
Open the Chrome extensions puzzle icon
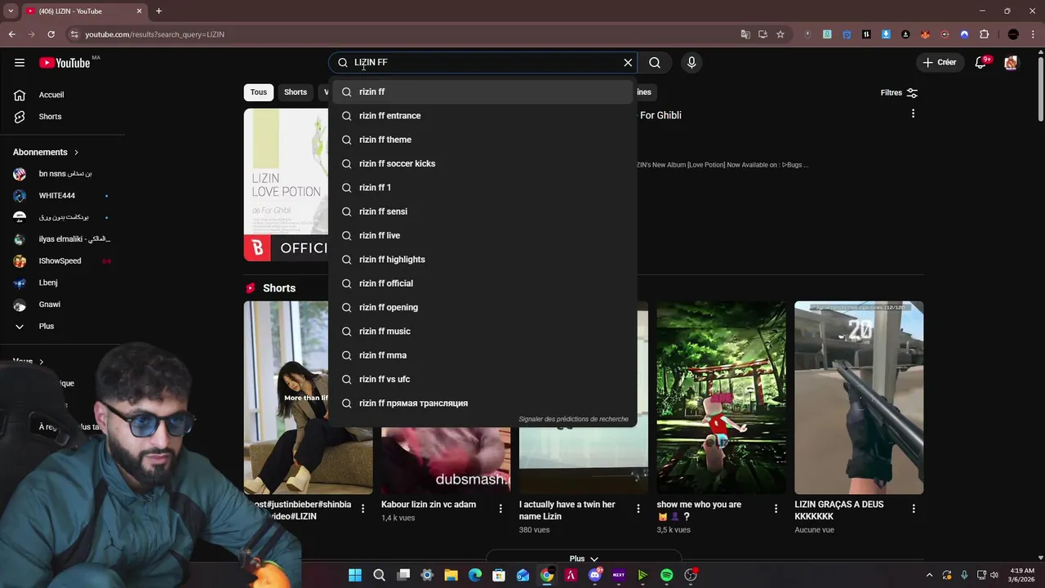(x=985, y=34)
